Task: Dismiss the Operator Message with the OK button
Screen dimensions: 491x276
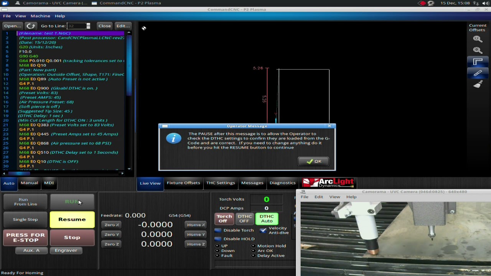Action: click(x=313, y=161)
